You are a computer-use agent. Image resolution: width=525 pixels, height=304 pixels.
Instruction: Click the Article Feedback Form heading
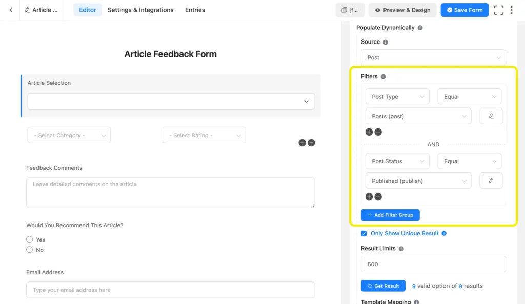(x=170, y=54)
